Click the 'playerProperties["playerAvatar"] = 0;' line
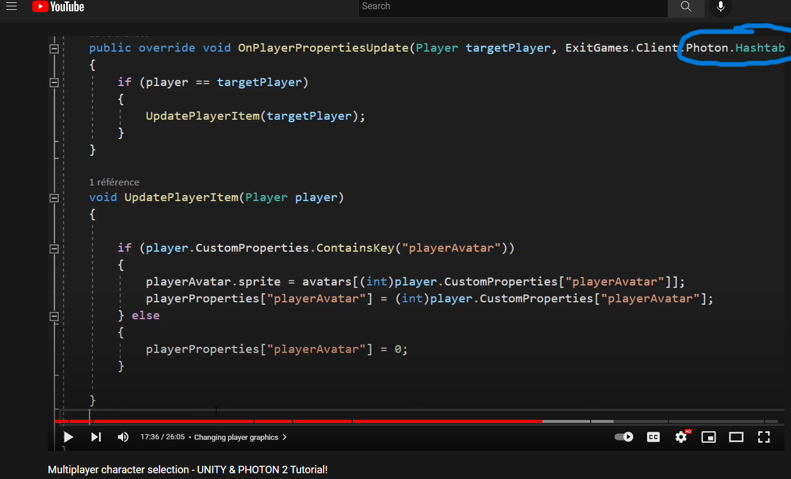Screen dimensions: 791x479 pos(277,349)
